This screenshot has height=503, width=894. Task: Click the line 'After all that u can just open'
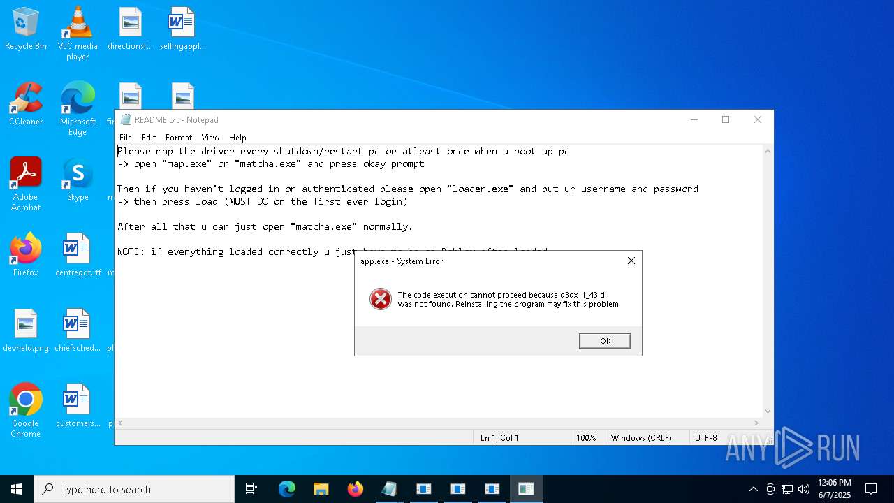pyautogui.click(x=265, y=226)
